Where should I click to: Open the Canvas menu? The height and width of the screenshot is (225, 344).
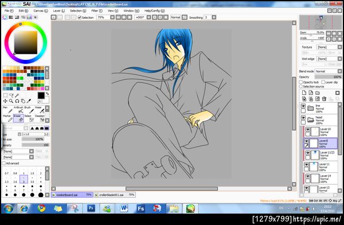click(x=41, y=11)
